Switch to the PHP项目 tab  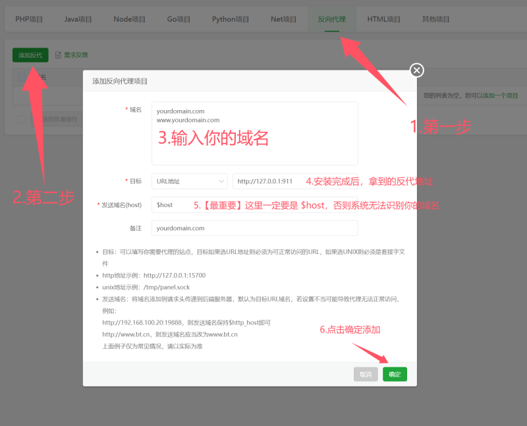(28, 19)
